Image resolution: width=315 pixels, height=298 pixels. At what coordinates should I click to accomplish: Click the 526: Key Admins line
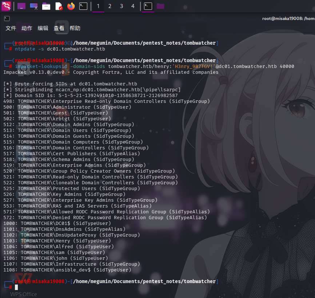tap(64, 194)
